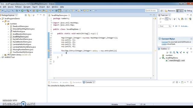Open the New Task dropdown arrow

(x=163, y=19)
